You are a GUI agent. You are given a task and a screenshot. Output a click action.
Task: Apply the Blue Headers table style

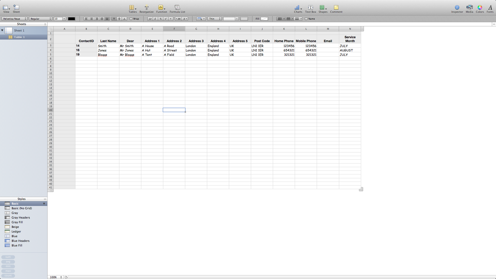[20, 241]
